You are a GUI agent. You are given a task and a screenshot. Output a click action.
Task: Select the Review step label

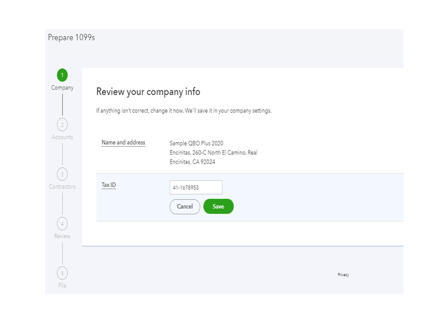tap(62, 236)
